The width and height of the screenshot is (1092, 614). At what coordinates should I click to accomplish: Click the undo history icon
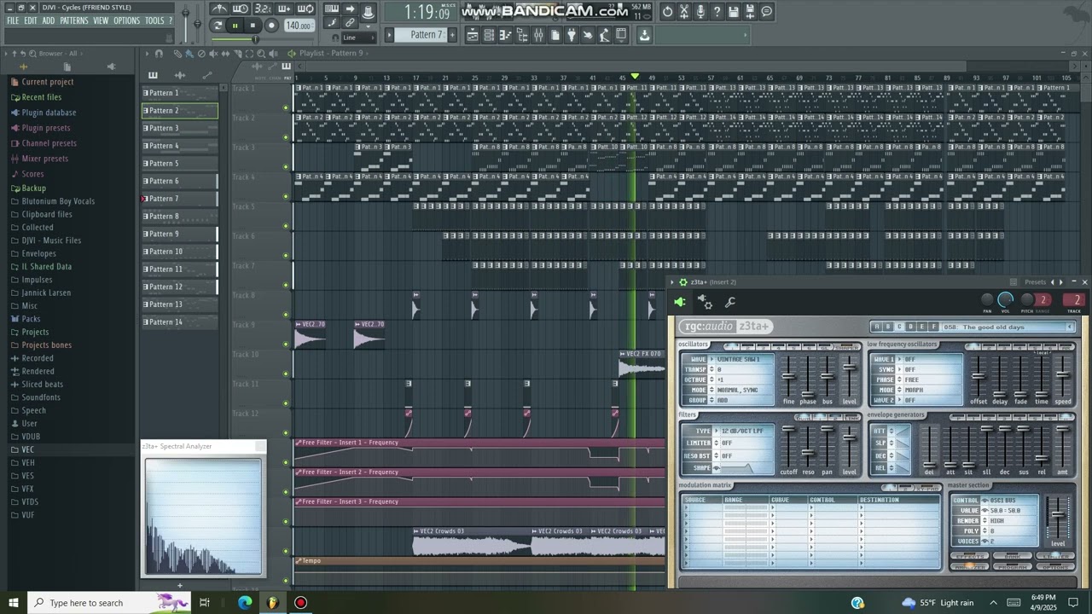point(667,11)
